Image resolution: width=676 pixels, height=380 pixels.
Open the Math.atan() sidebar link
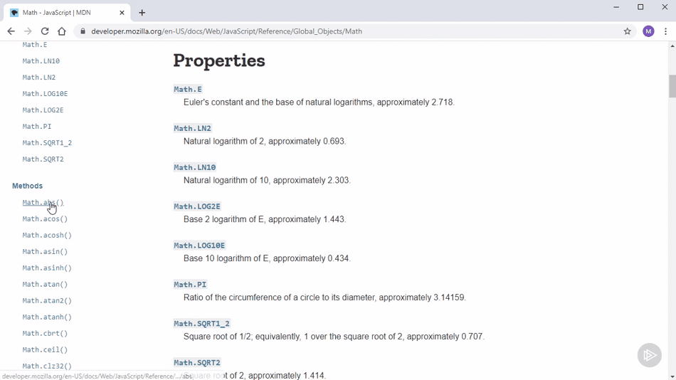click(45, 284)
